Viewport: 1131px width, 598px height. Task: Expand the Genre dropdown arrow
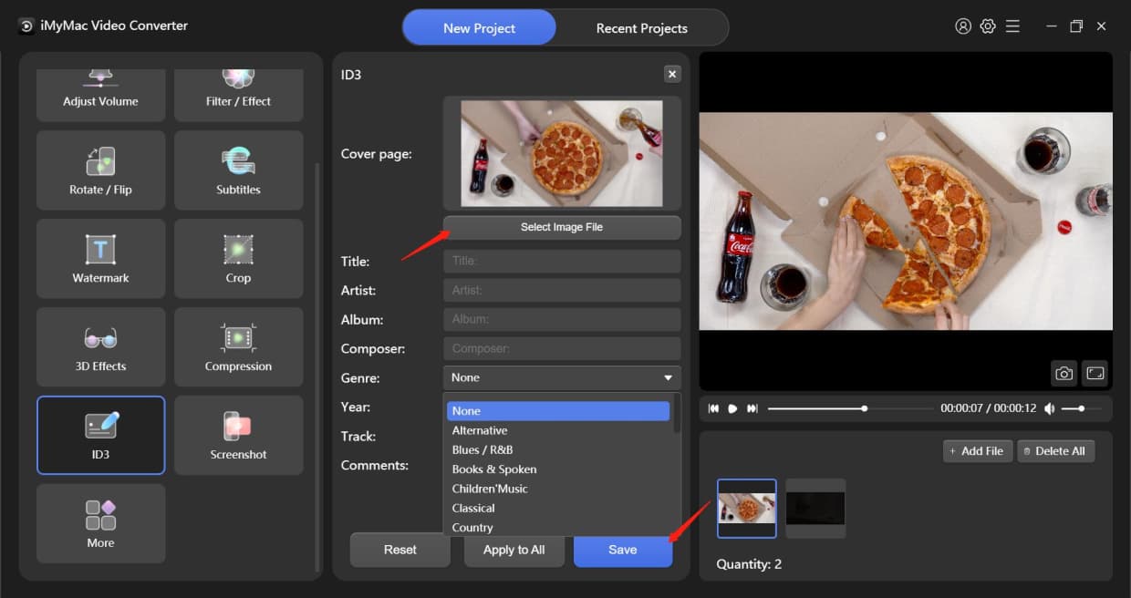pos(668,377)
